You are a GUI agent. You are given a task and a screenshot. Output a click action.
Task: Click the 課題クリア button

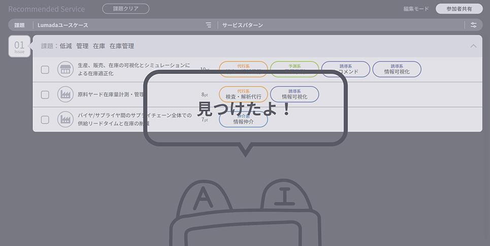point(125,9)
